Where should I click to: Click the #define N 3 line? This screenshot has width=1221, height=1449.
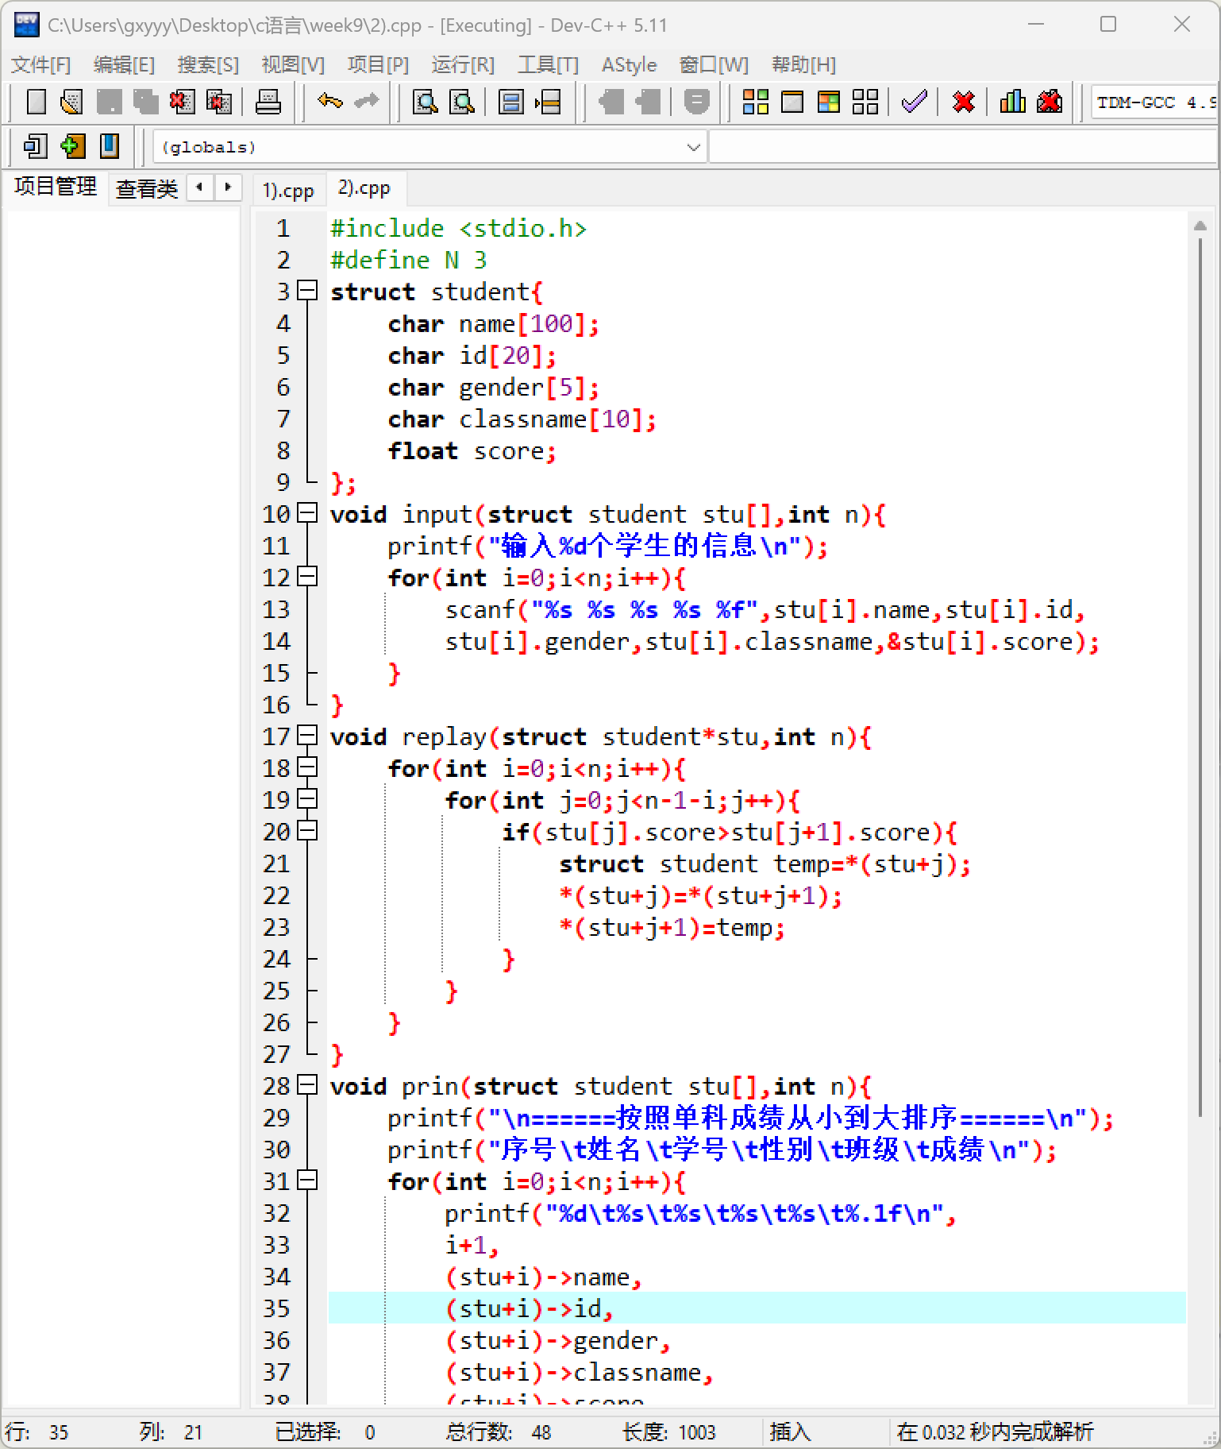tap(408, 260)
